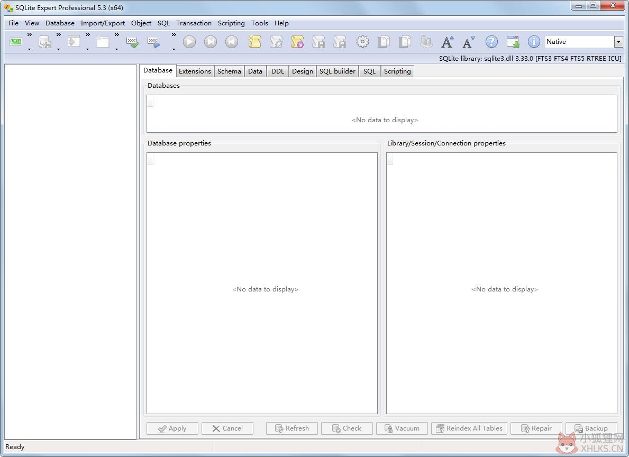Click the Apply button
This screenshot has width=629, height=457.
click(x=172, y=428)
